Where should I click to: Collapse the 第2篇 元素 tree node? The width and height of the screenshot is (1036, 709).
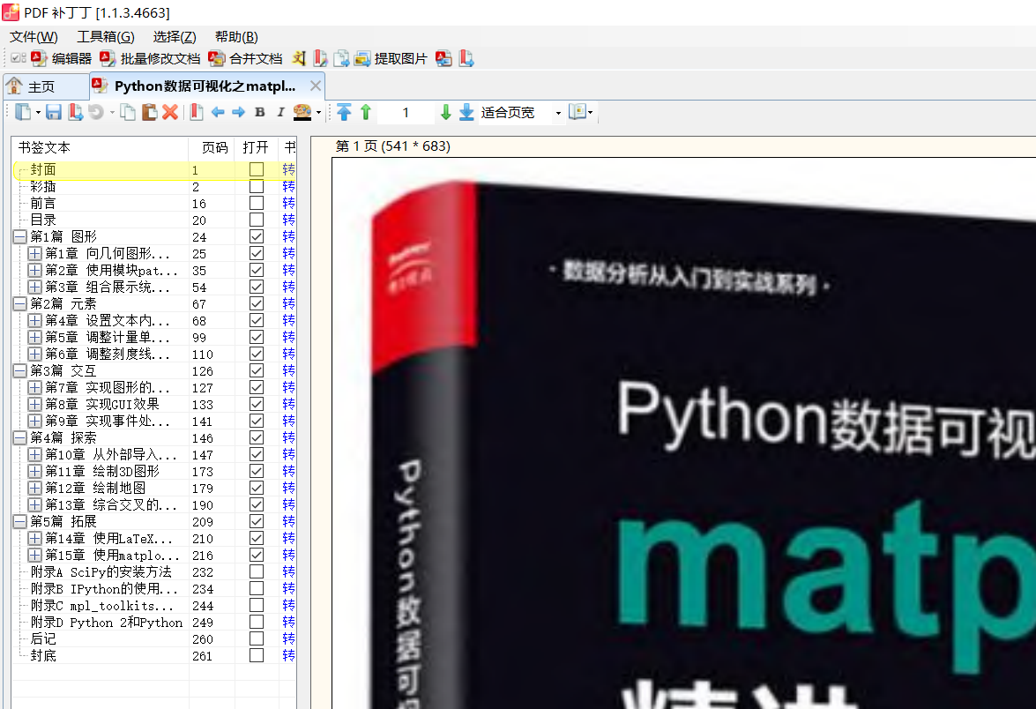point(19,303)
